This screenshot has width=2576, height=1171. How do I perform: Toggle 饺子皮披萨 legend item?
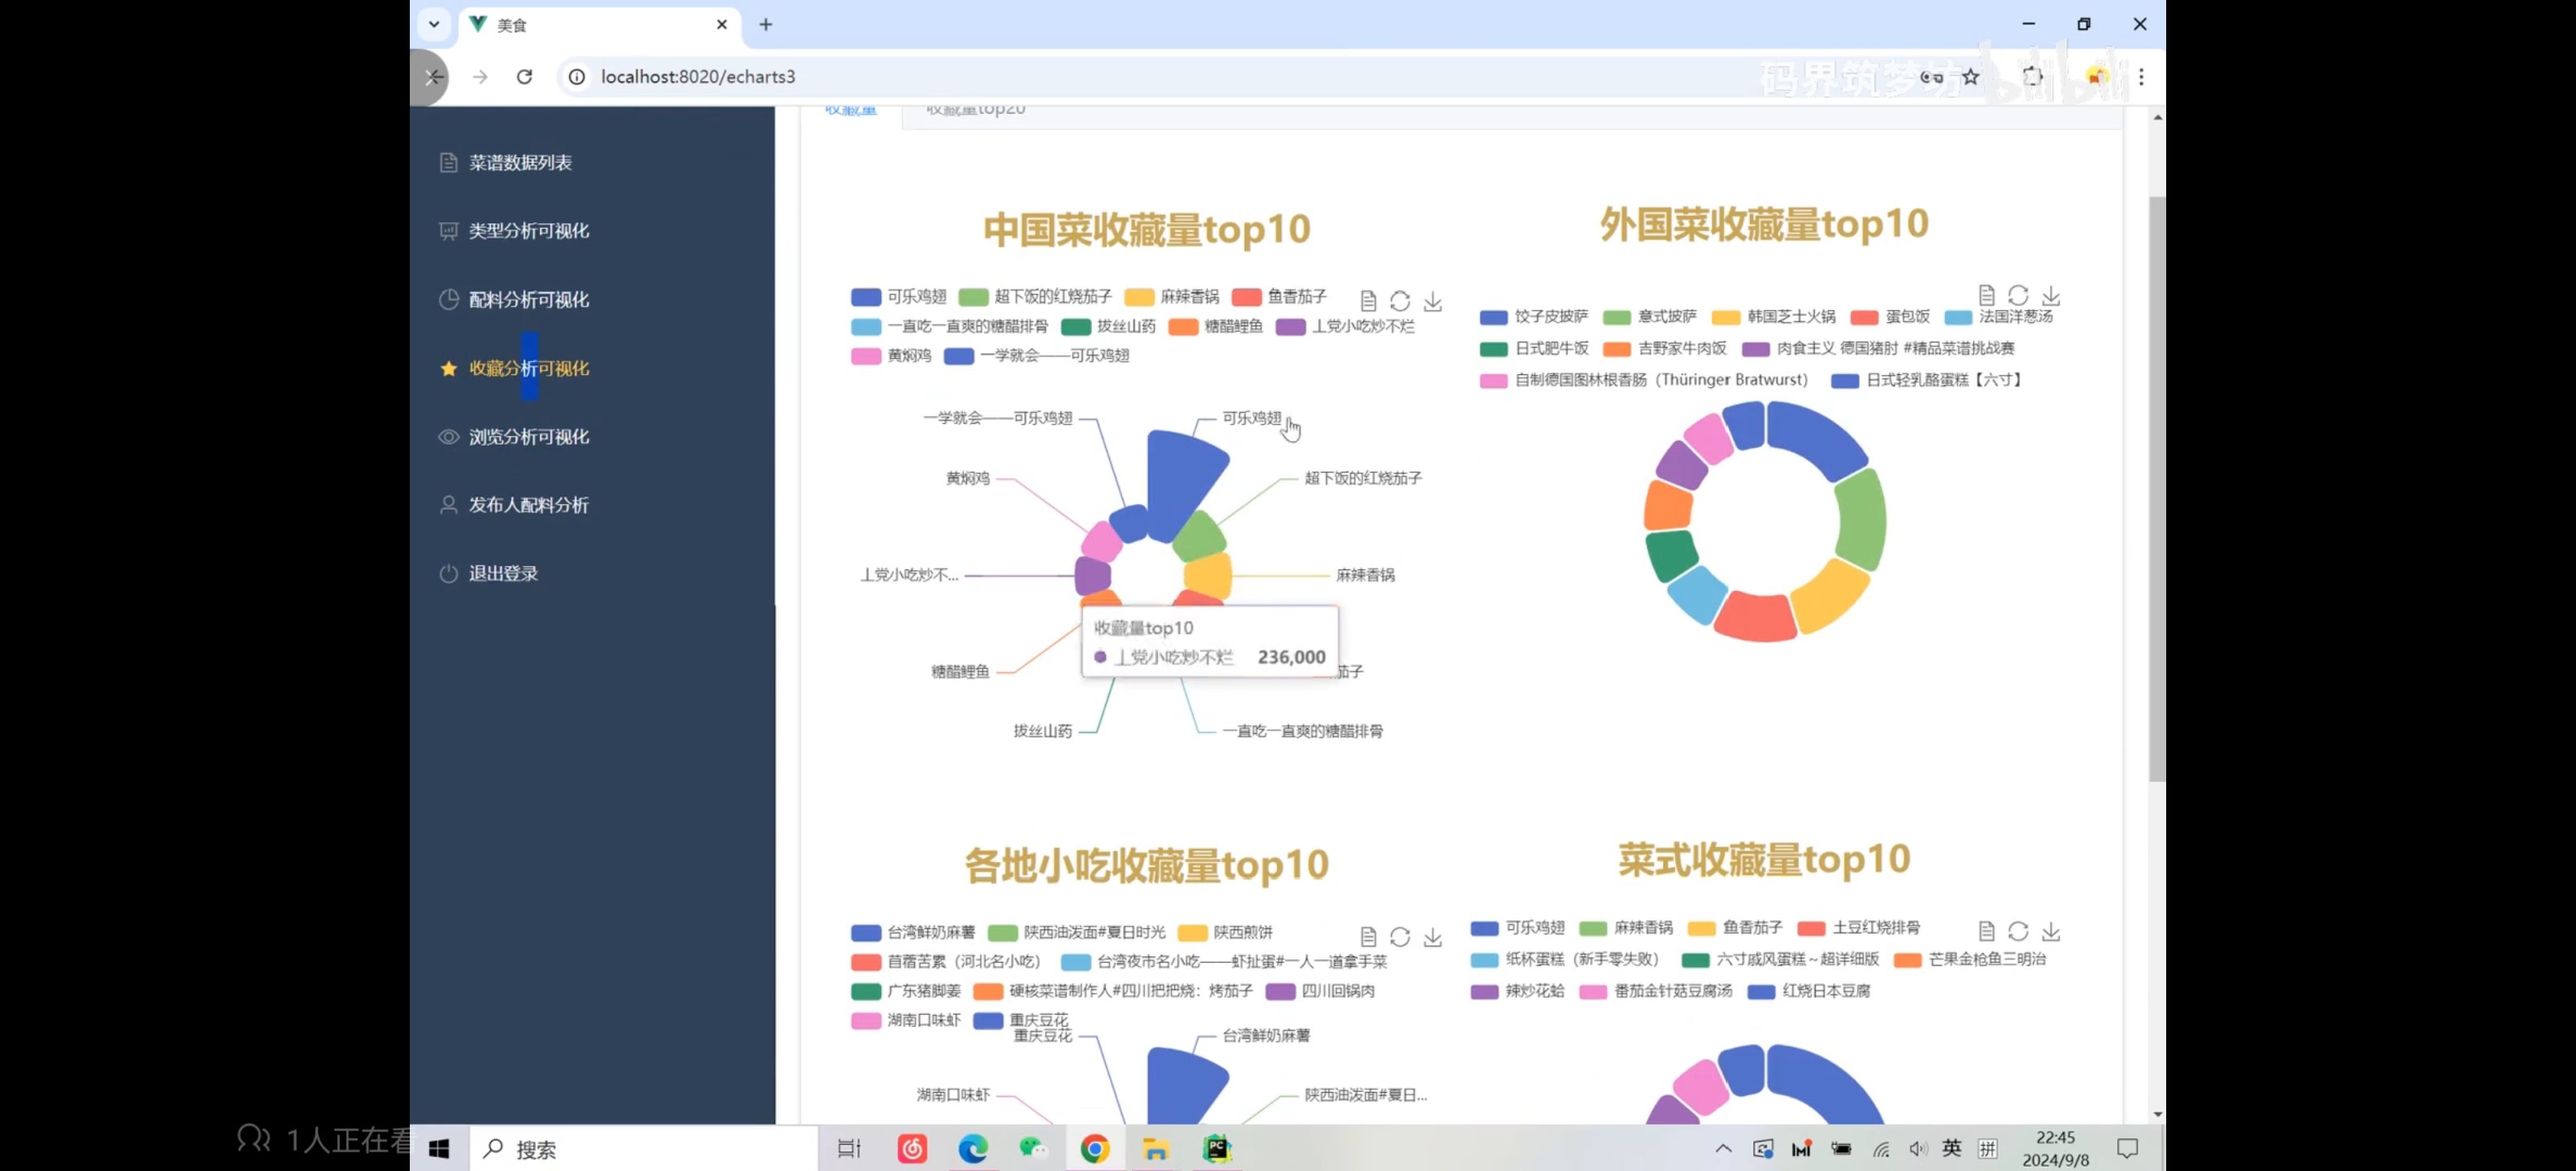tap(1534, 317)
